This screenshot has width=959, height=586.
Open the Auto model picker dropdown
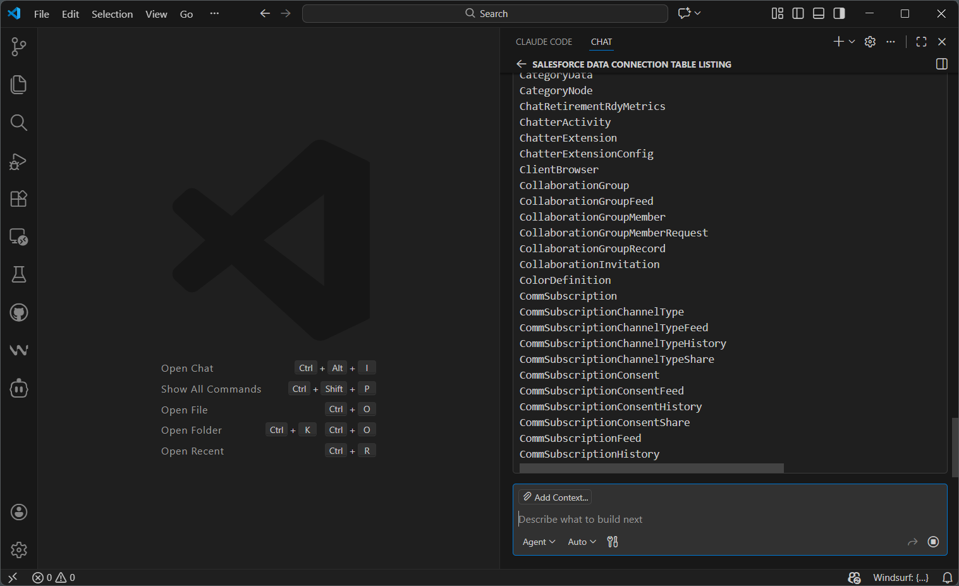582,542
